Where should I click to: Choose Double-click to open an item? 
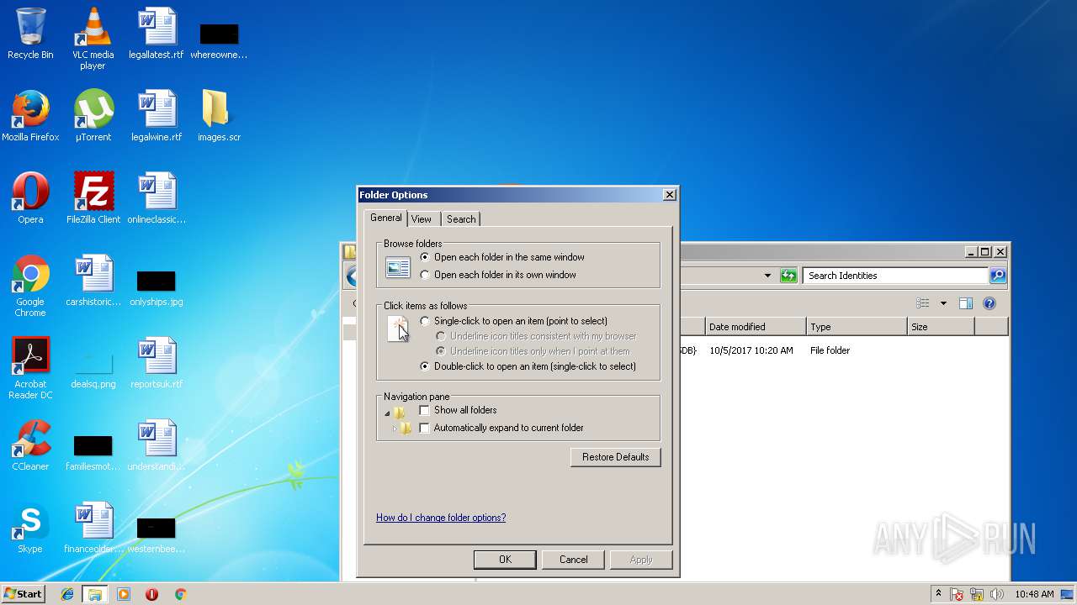pyautogui.click(x=528, y=366)
